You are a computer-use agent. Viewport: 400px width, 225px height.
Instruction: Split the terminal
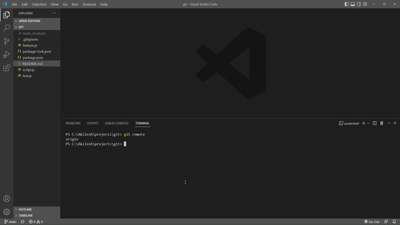374,123
